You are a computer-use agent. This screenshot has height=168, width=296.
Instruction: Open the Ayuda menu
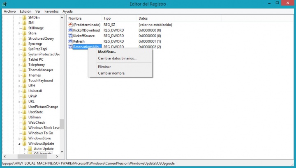pos(67,11)
